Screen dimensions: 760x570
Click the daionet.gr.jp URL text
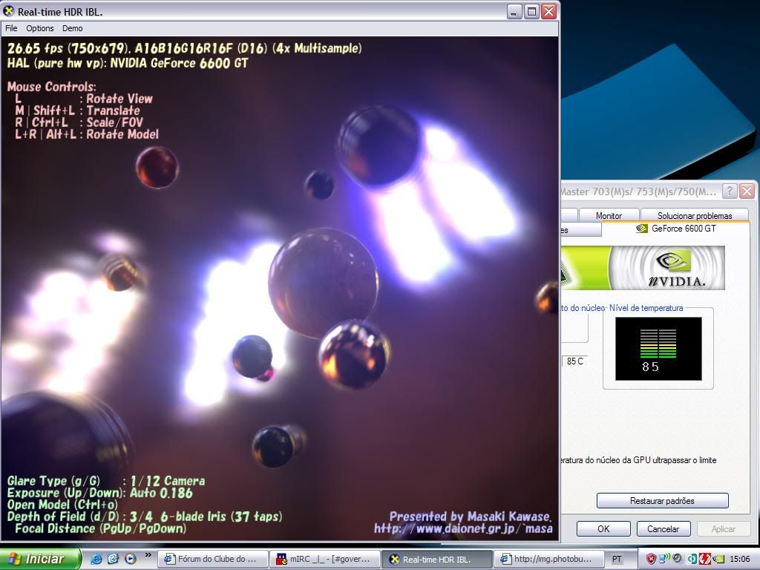[463, 528]
